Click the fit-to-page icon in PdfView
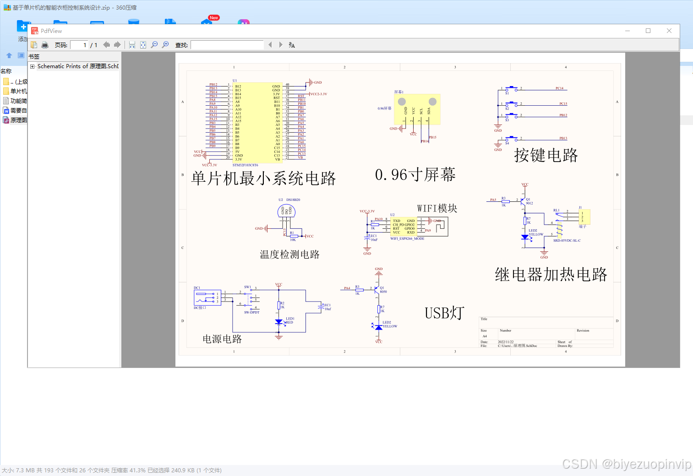This screenshot has width=693, height=476. tap(143, 44)
